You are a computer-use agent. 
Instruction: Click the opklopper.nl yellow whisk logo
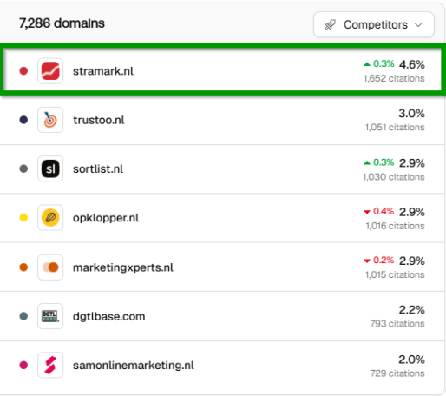(50, 218)
